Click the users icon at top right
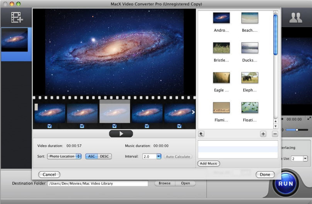Screen dimensions: 312x204 (296, 17)
